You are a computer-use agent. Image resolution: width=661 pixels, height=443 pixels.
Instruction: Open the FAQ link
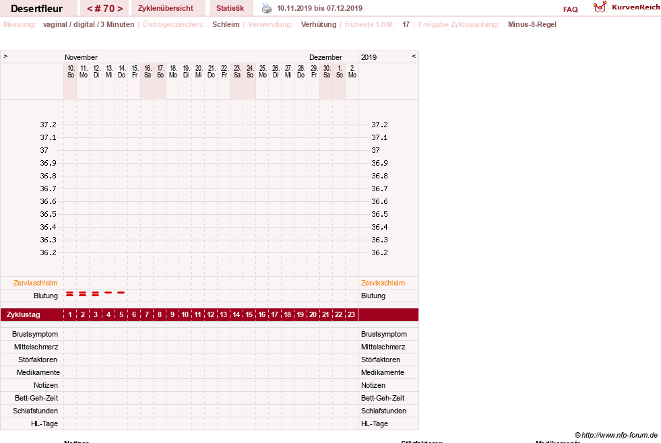570,9
